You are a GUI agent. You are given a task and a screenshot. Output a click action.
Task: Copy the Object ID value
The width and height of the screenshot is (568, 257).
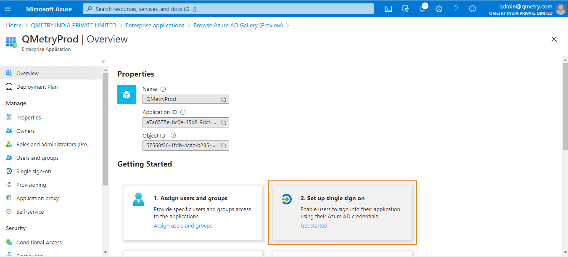click(224, 146)
